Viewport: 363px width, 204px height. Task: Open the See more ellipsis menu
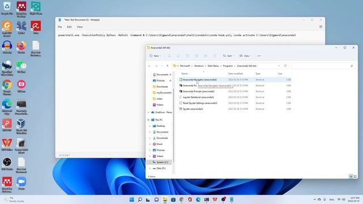(x=259, y=56)
